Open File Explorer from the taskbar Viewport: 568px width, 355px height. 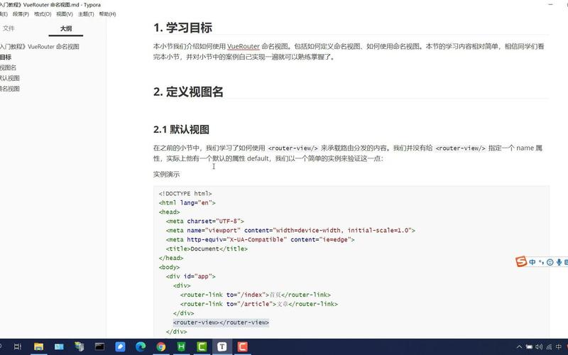pos(38,346)
